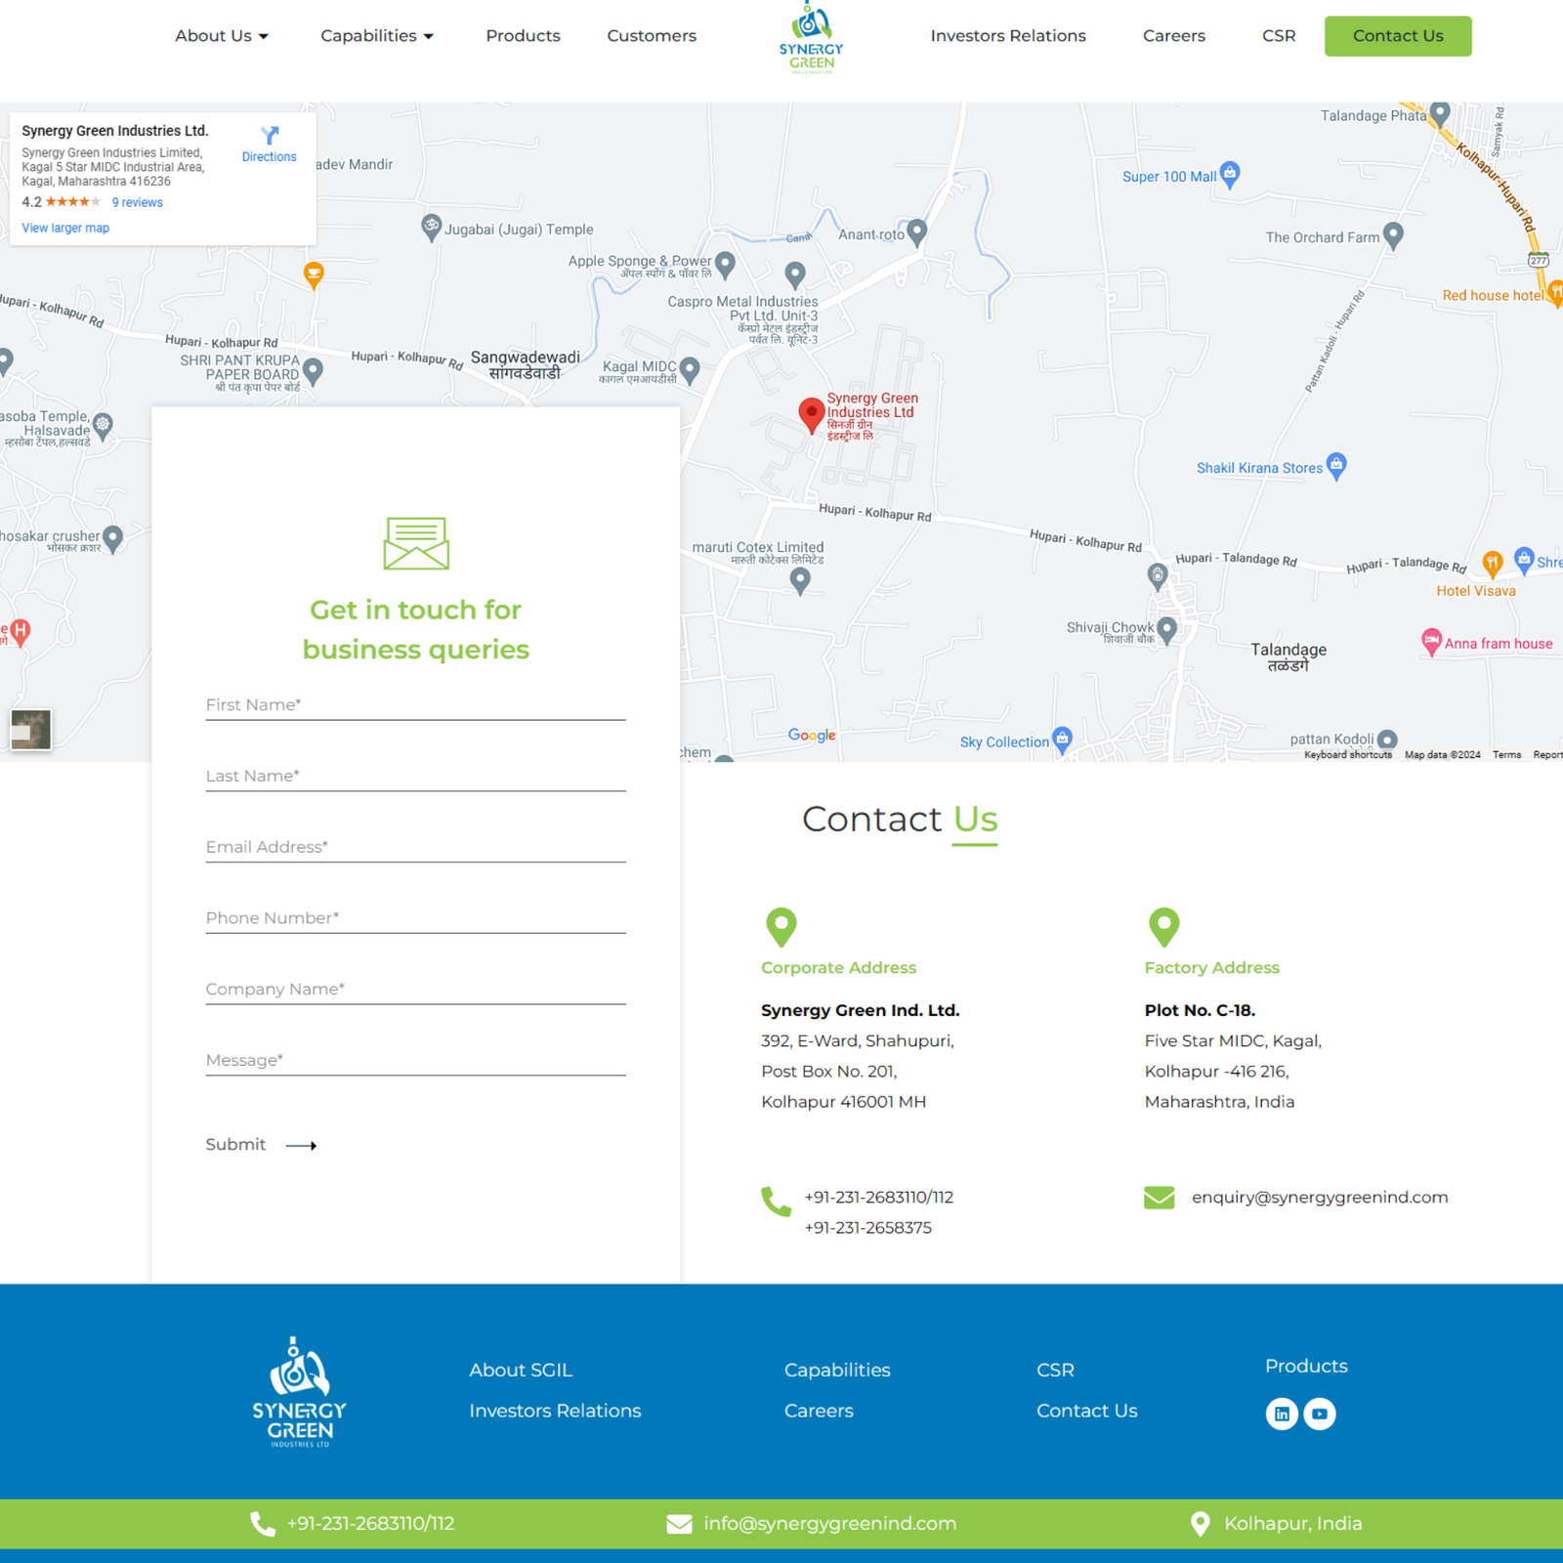
Task: Click the Directions arrow icon on map card
Action: click(270, 135)
